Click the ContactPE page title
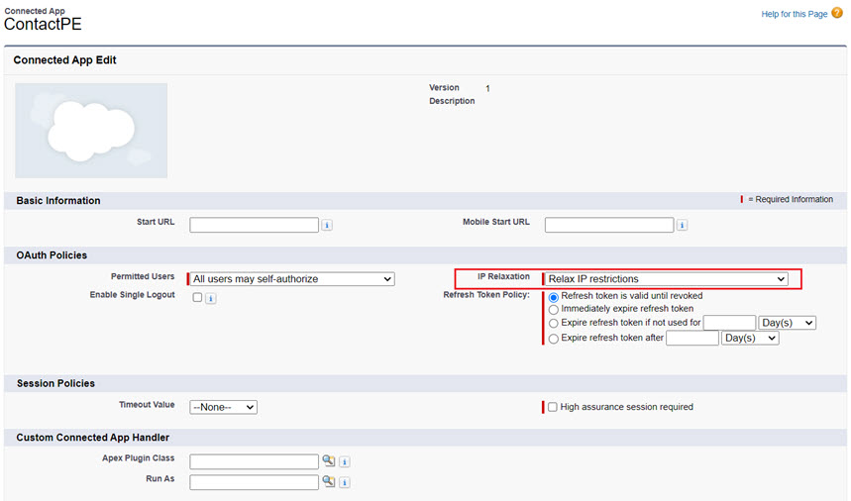851x501 pixels. [x=43, y=24]
